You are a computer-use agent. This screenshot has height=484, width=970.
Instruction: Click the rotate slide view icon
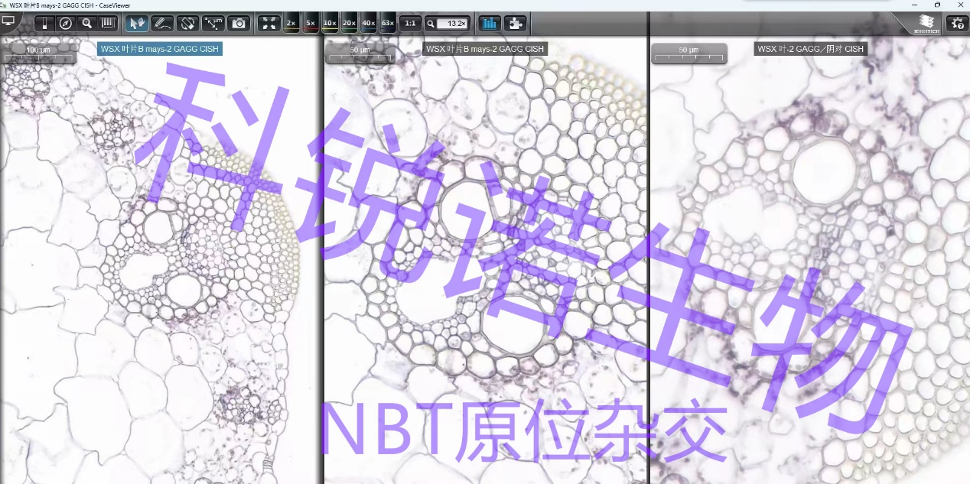tap(187, 23)
